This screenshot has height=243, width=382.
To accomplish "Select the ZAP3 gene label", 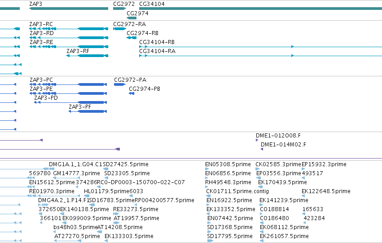I will (35, 4).
